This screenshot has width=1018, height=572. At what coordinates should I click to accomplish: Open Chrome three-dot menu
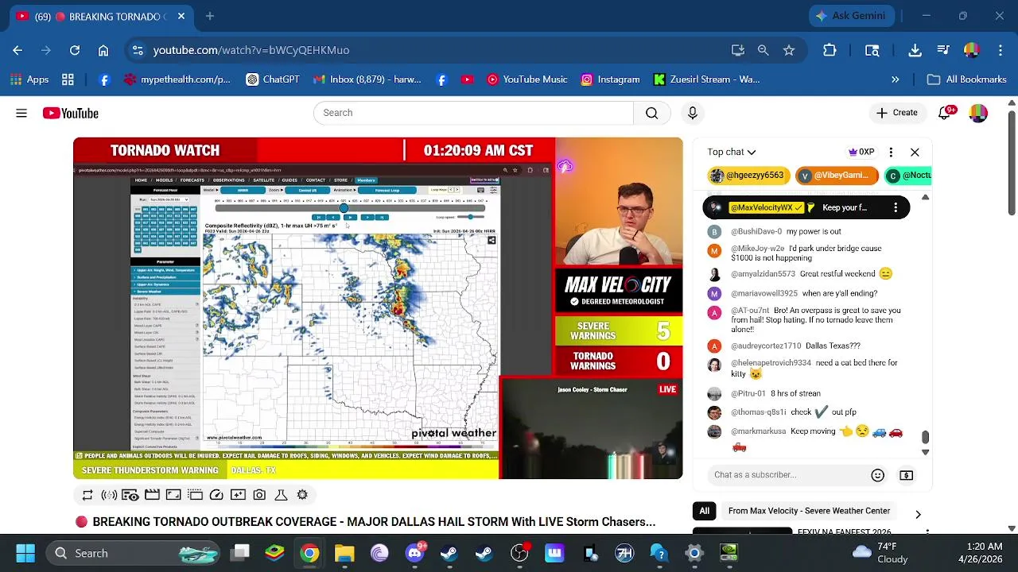[1001, 50]
